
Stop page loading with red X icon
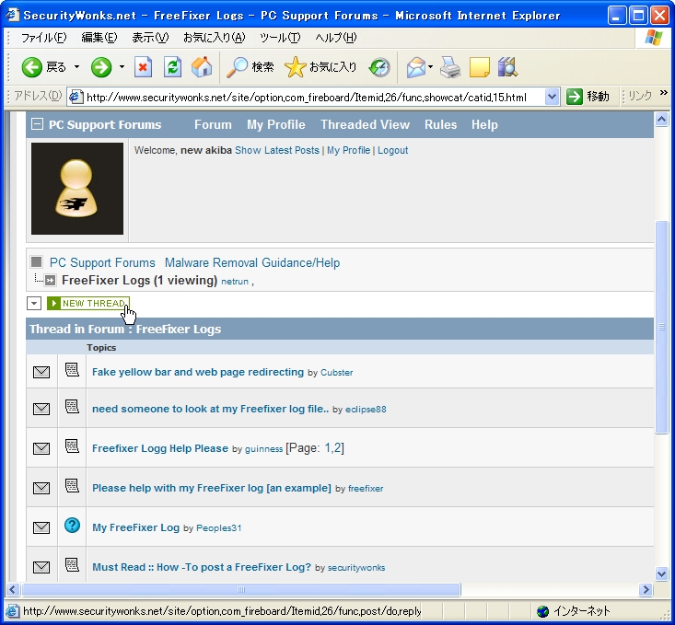coord(143,67)
